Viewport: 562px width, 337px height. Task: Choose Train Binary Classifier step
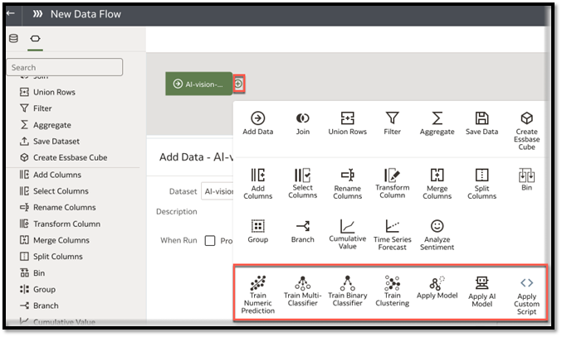coord(347,291)
